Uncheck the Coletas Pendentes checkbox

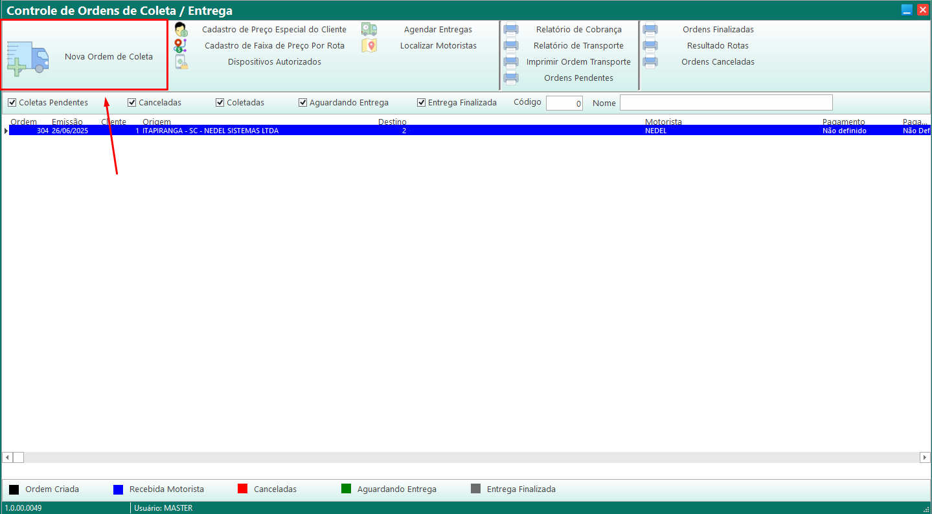click(12, 103)
